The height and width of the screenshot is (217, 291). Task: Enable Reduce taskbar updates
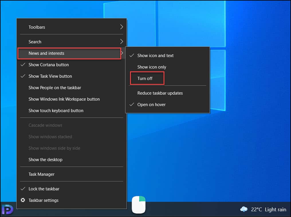pyautogui.click(x=168, y=93)
